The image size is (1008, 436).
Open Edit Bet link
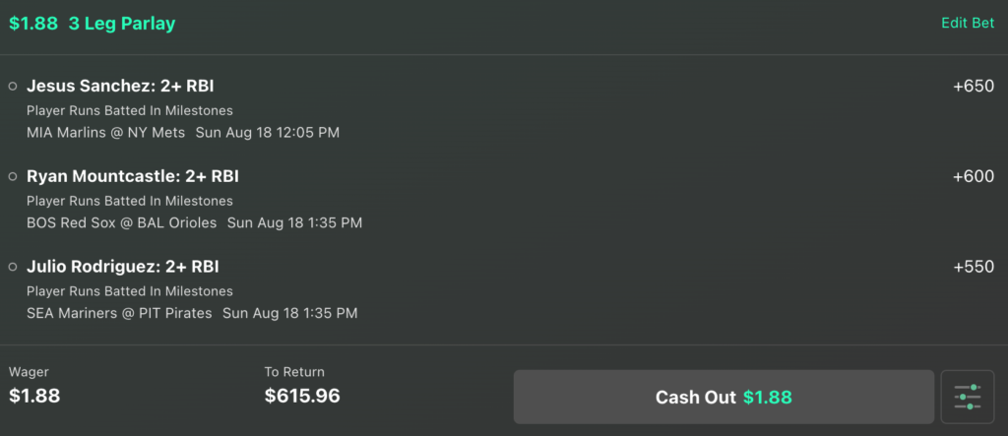coord(968,24)
